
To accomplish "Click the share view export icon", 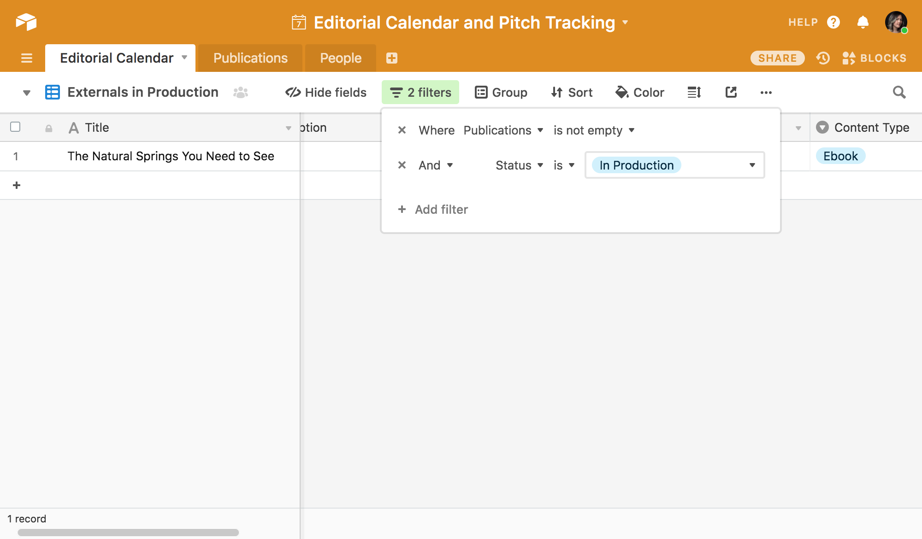I will [x=731, y=92].
